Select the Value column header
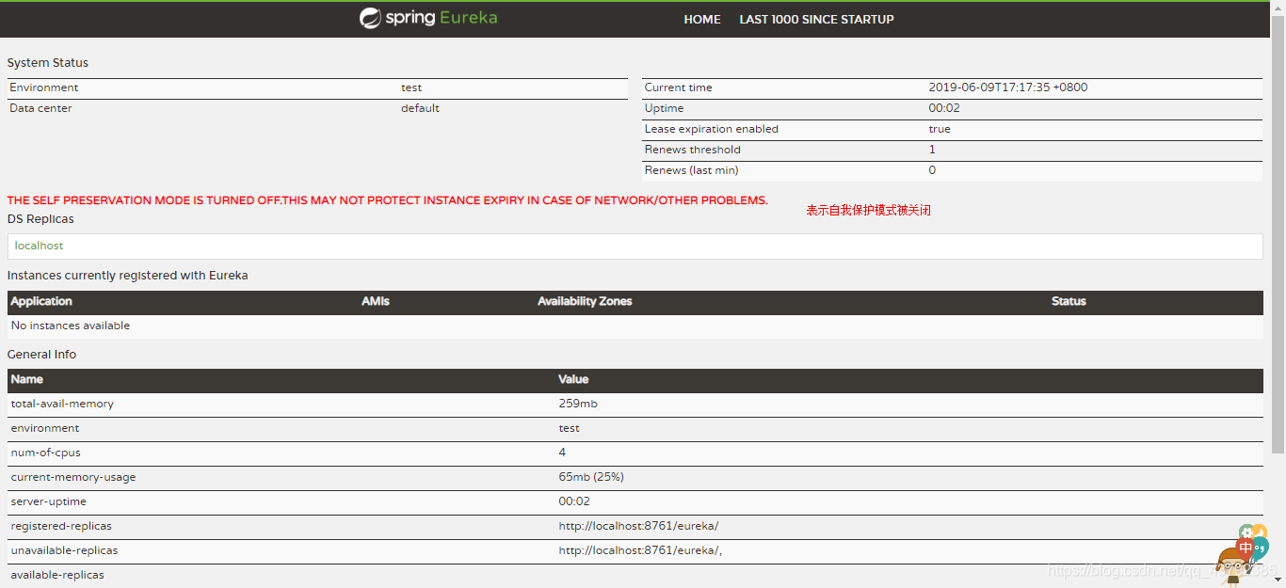Viewport: 1286px width, 588px height. [573, 379]
